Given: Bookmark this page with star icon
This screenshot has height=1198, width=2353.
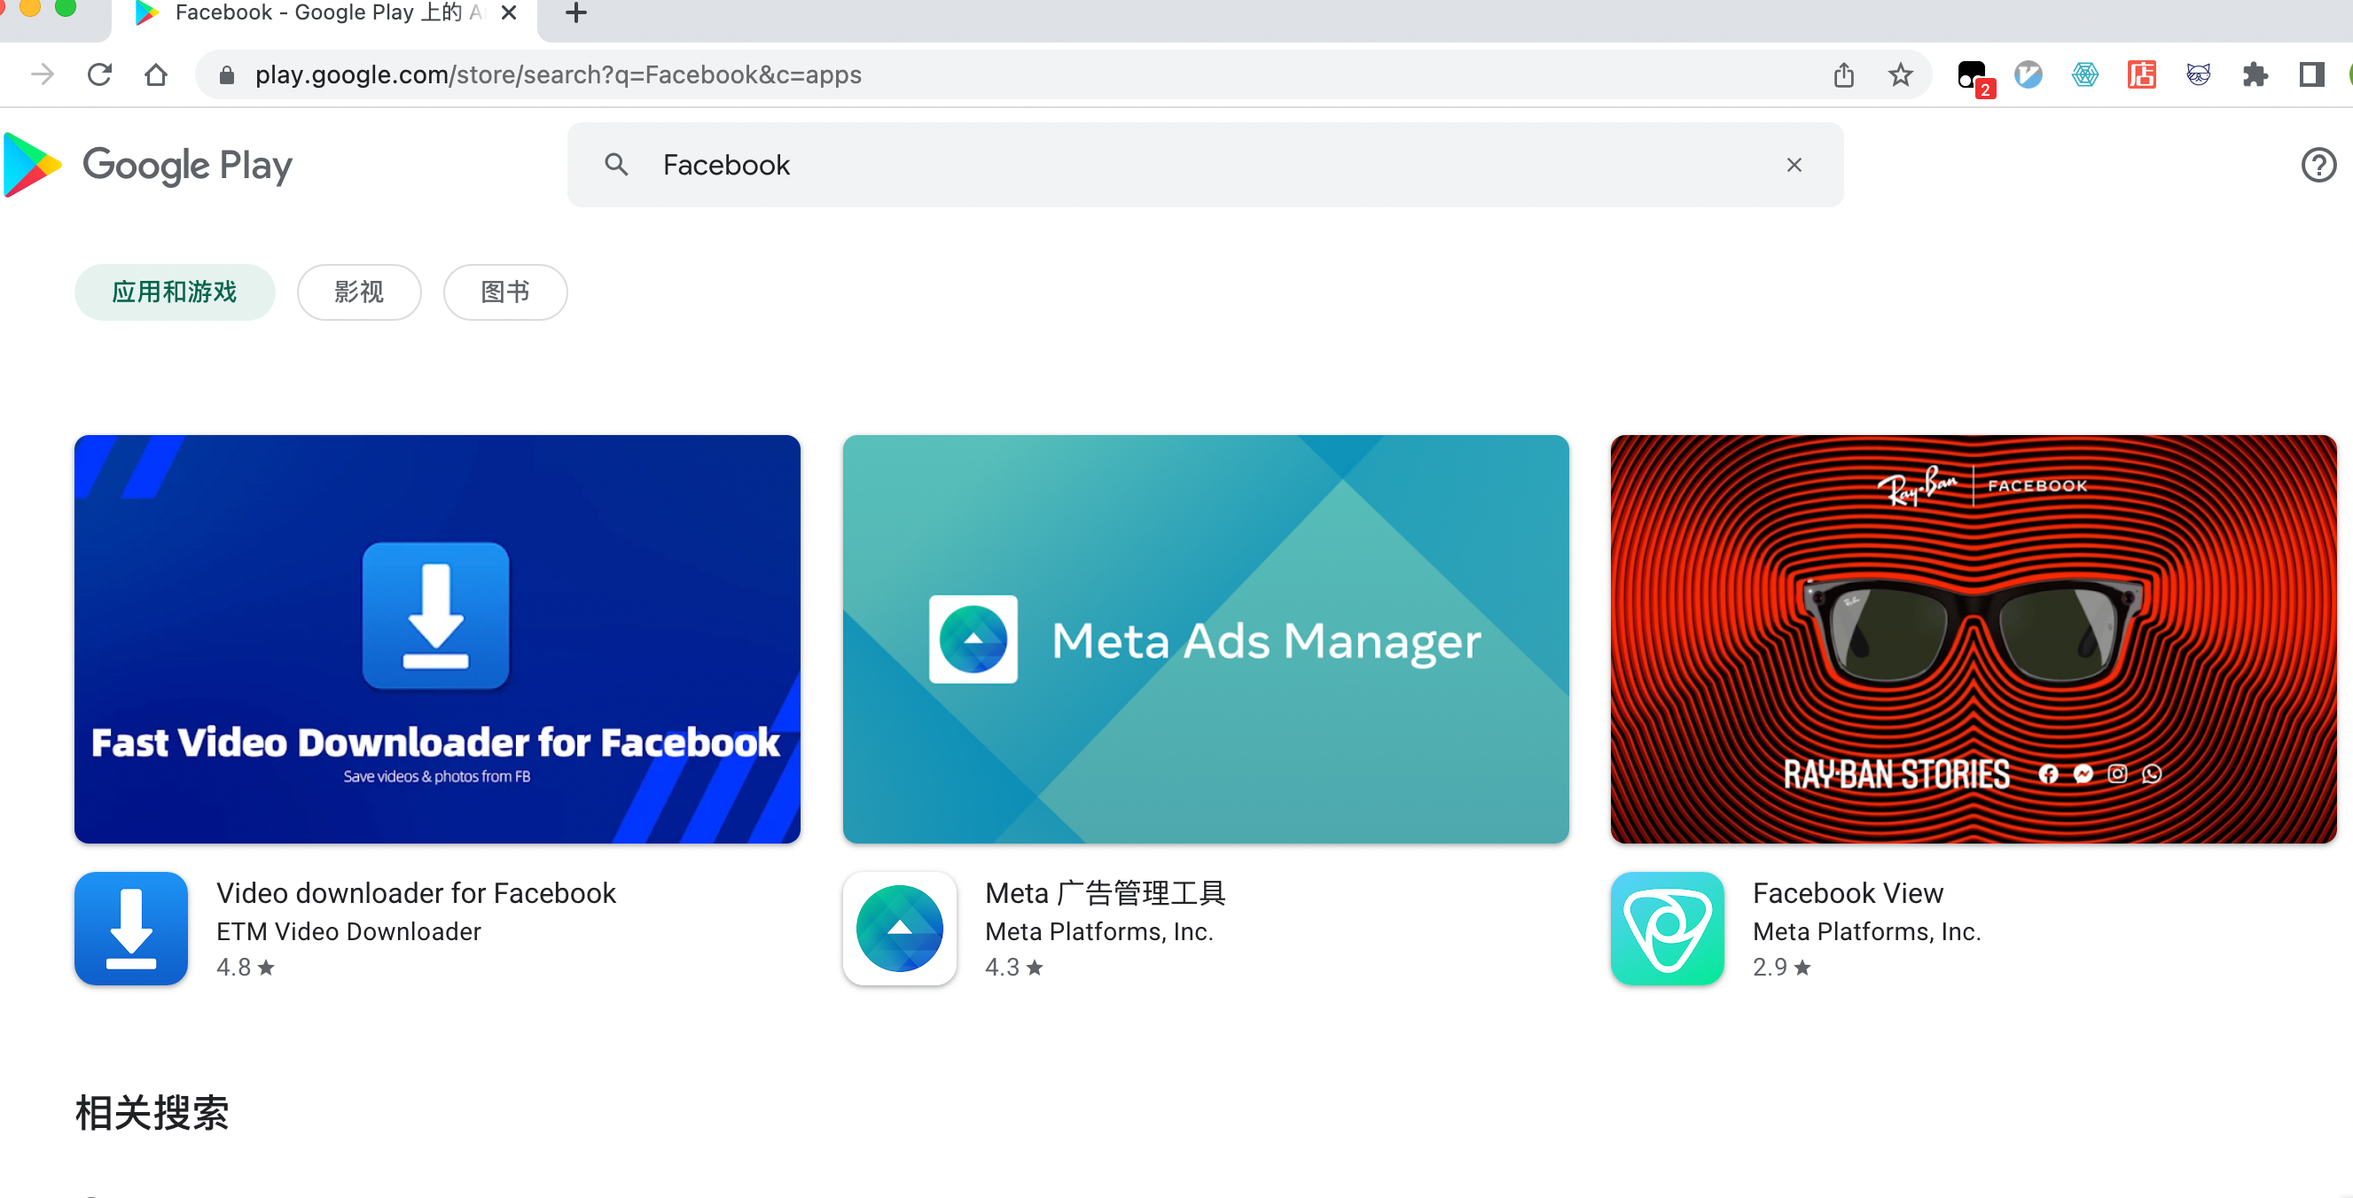Looking at the screenshot, I should pos(1900,74).
